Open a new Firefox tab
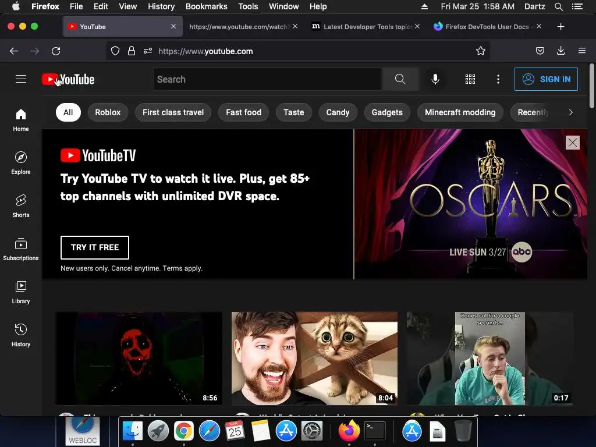596x447 pixels. [x=560, y=27]
